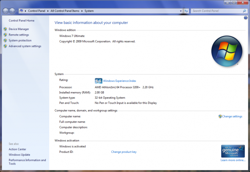Click the magnifier search icon
250x172 pixels.
click(244, 11)
